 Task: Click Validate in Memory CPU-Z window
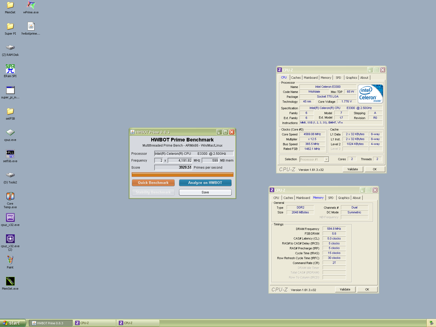(x=345, y=289)
